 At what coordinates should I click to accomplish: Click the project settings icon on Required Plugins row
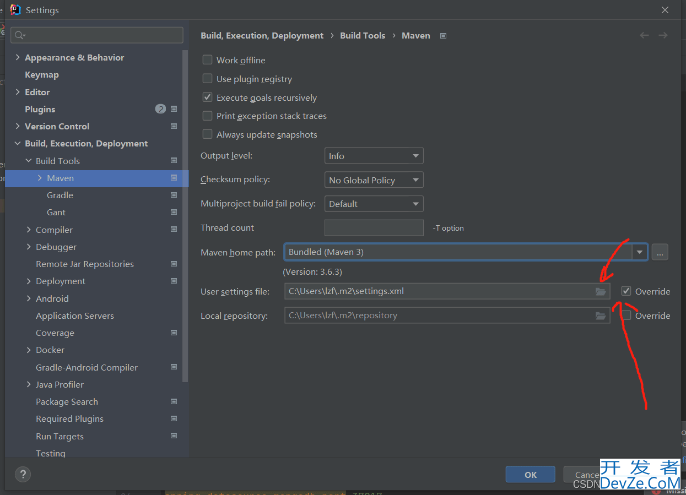(x=174, y=418)
